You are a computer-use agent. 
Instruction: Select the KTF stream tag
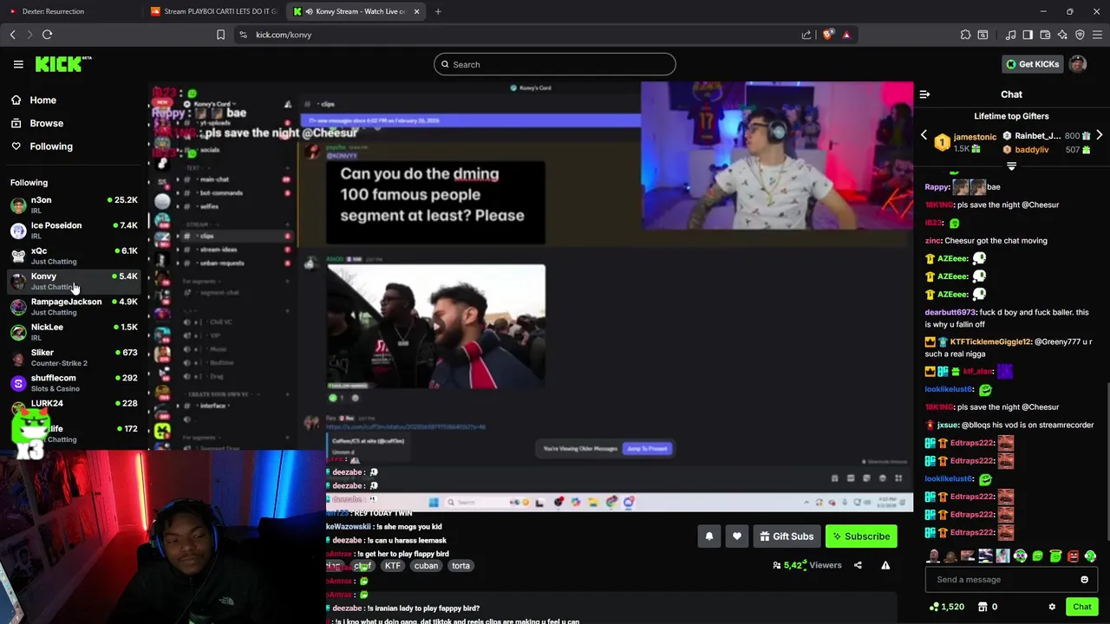click(393, 566)
